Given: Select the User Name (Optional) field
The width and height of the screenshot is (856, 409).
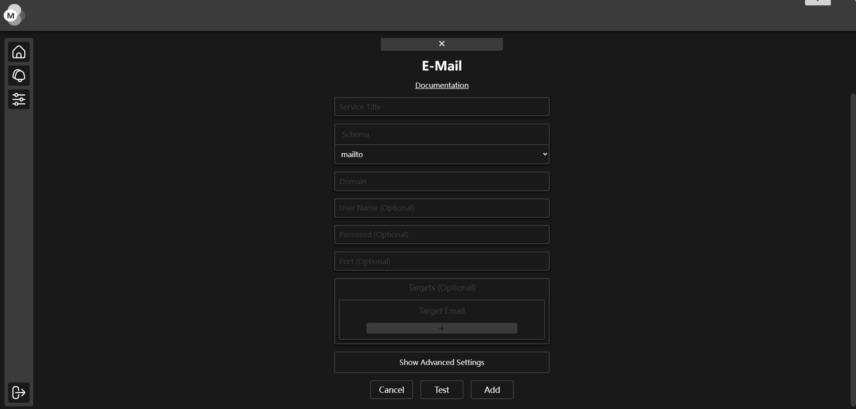Looking at the screenshot, I should [441, 208].
